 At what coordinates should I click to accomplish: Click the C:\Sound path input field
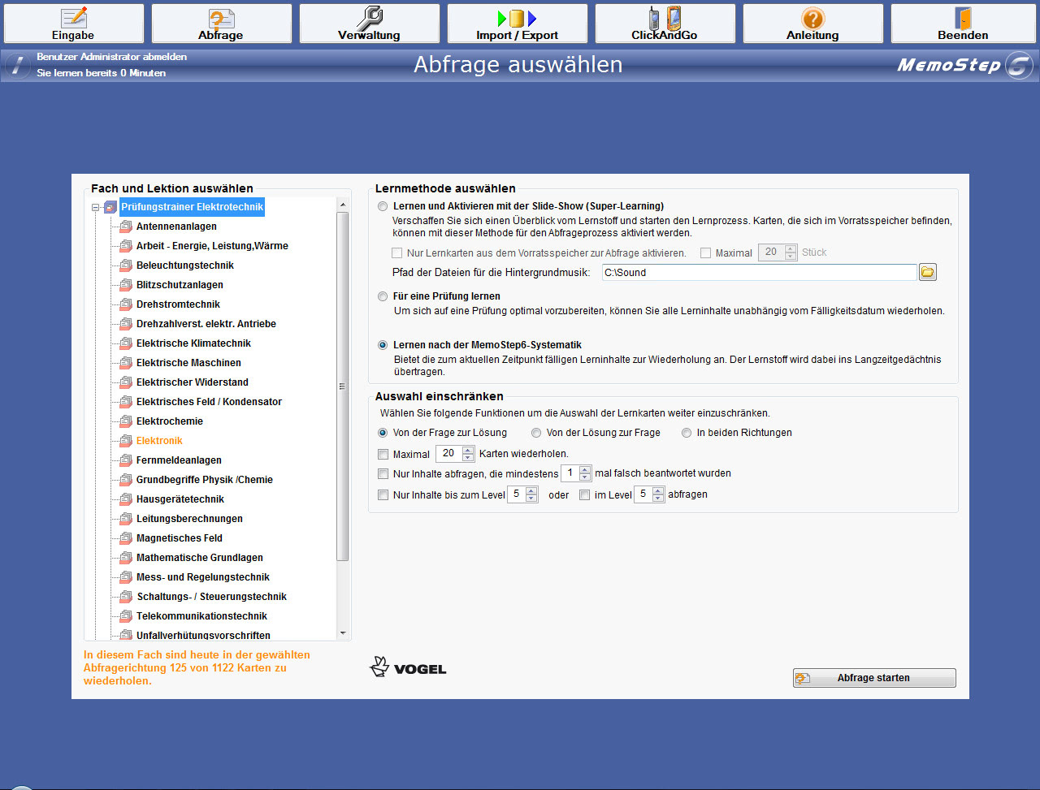point(759,273)
